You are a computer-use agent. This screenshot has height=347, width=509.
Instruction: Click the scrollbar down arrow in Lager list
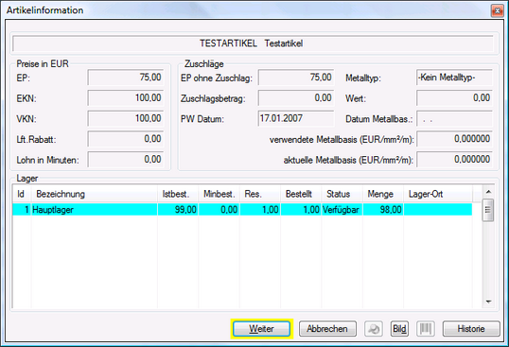[x=488, y=302]
